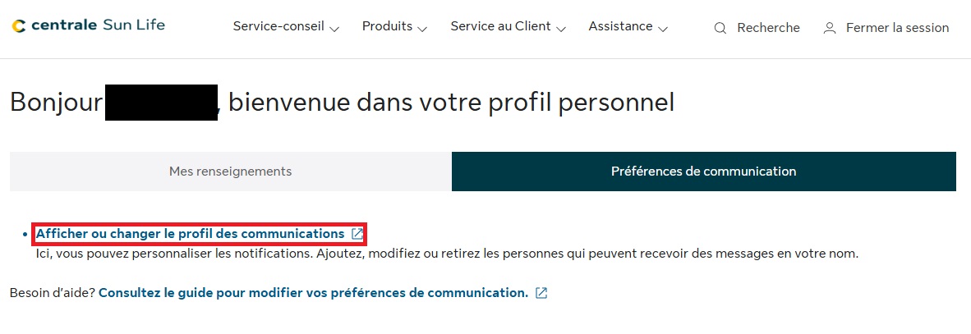Image resolution: width=971 pixels, height=334 pixels.
Task: Click the user profile icon
Action: pos(830,28)
